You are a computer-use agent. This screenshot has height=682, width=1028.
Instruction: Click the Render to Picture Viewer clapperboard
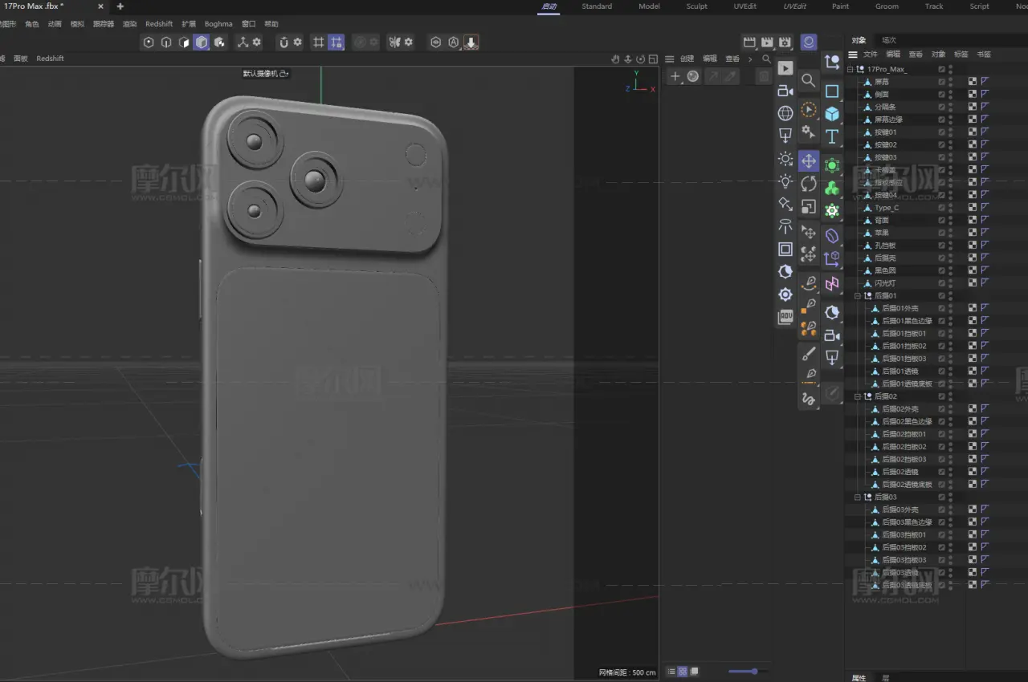[767, 42]
